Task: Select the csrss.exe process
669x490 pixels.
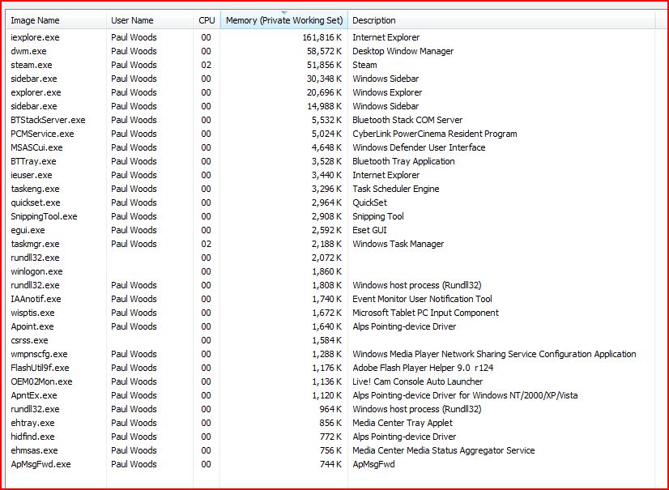Action: [29, 340]
